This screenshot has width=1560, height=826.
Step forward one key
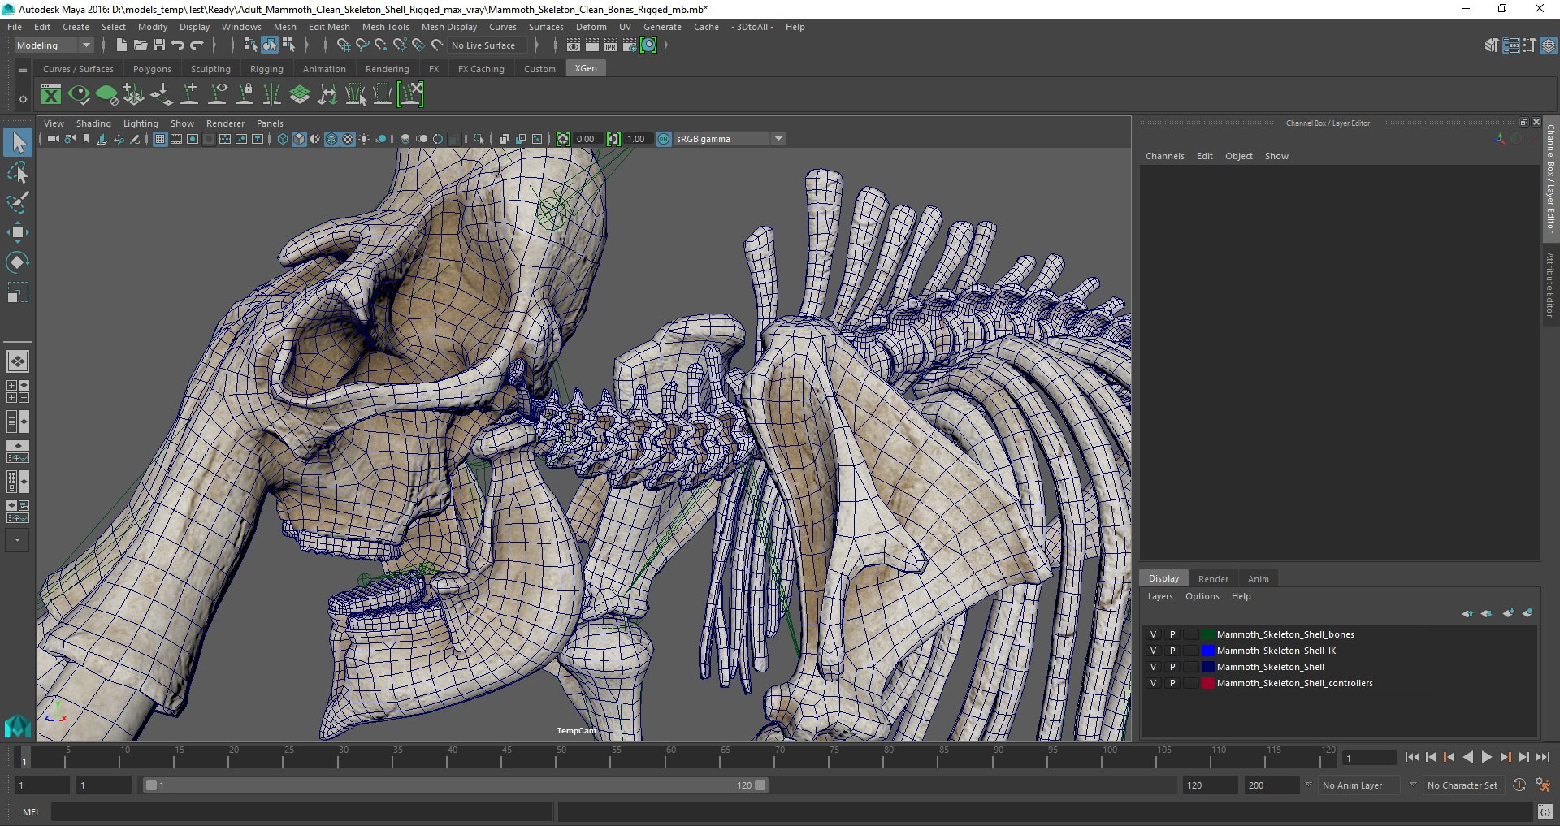click(x=1506, y=757)
